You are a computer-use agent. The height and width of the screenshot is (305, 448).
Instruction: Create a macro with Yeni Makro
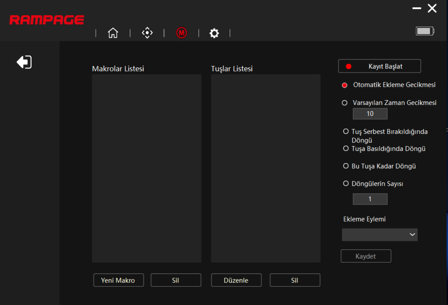(x=118, y=280)
